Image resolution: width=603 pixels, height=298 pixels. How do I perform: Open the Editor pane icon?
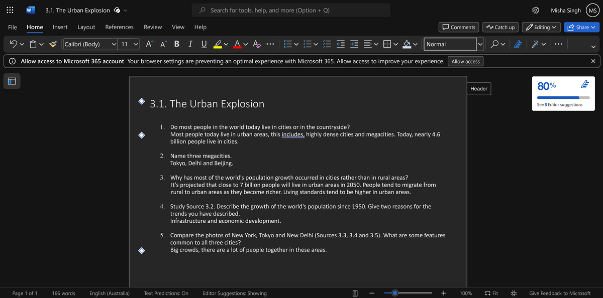point(518,44)
